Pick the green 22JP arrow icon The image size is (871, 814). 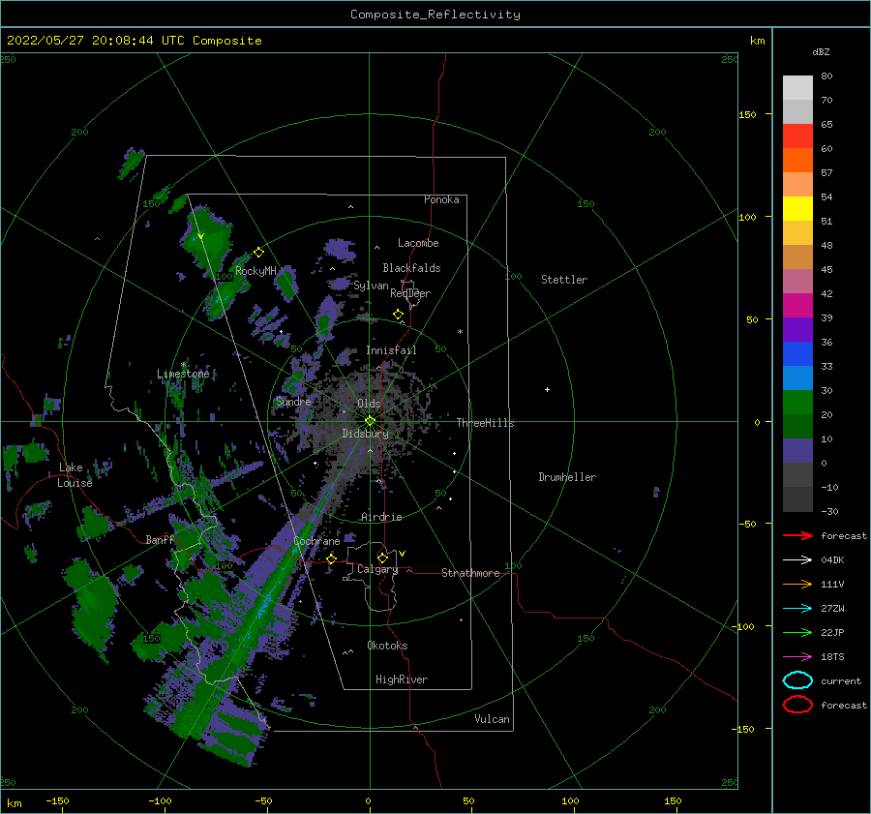pyautogui.click(x=797, y=632)
